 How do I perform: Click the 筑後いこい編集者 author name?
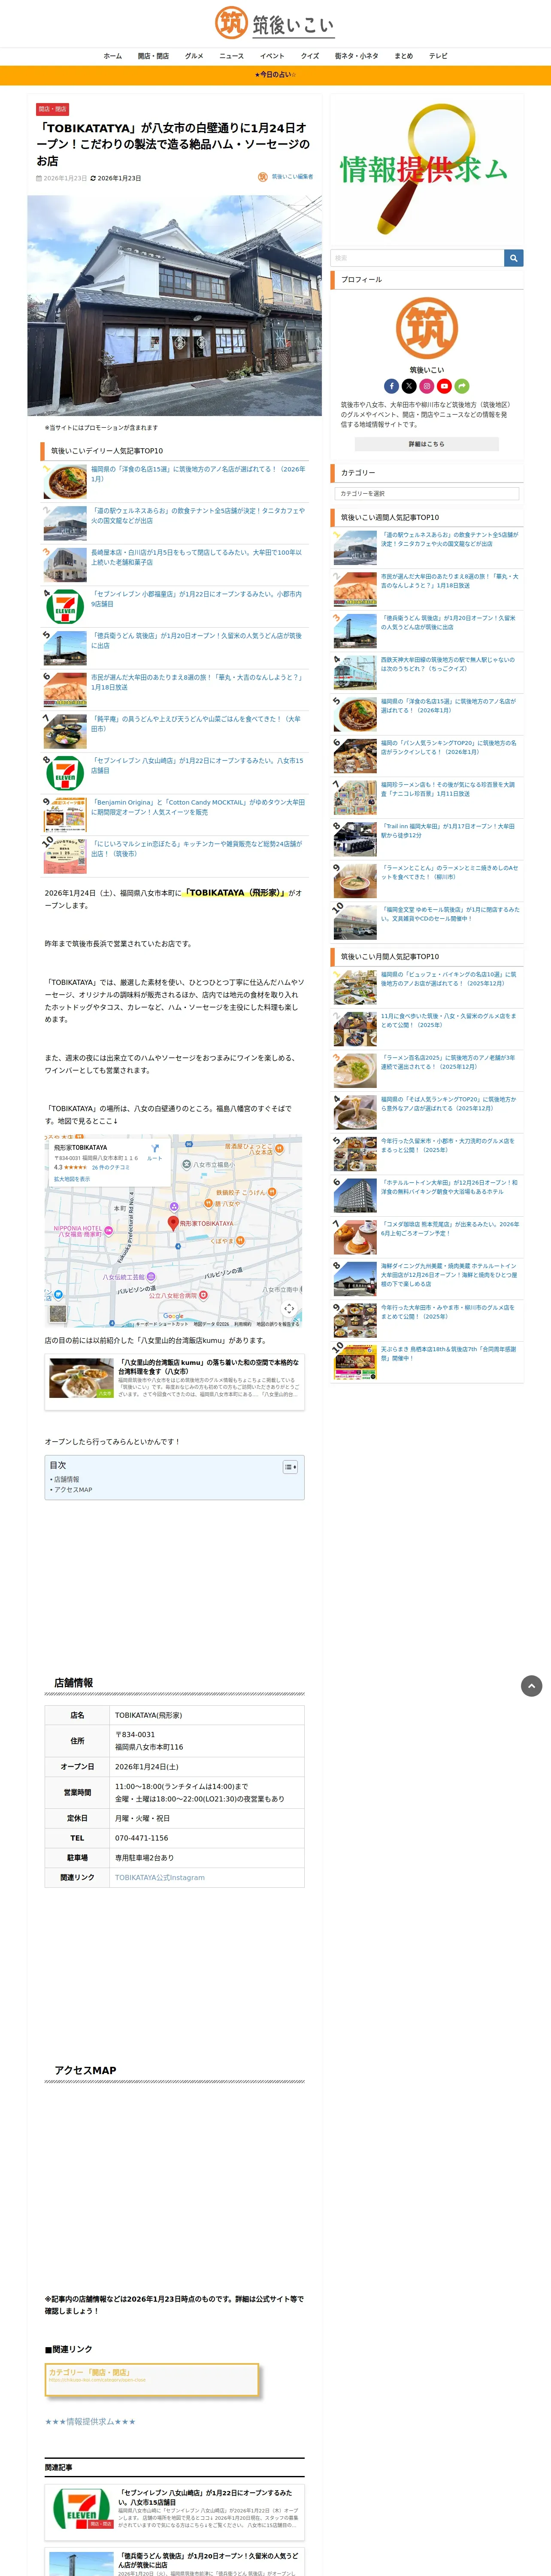pos(292,177)
